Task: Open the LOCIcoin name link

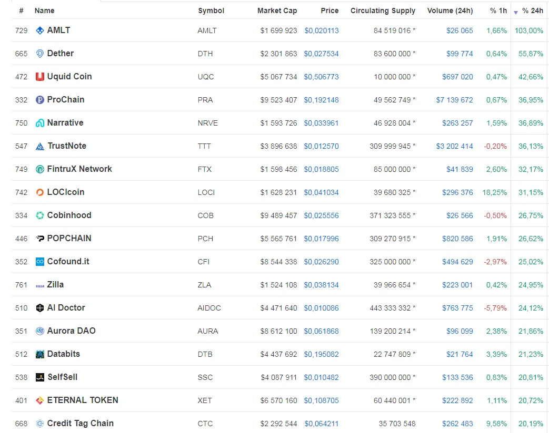Action: tap(66, 192)
